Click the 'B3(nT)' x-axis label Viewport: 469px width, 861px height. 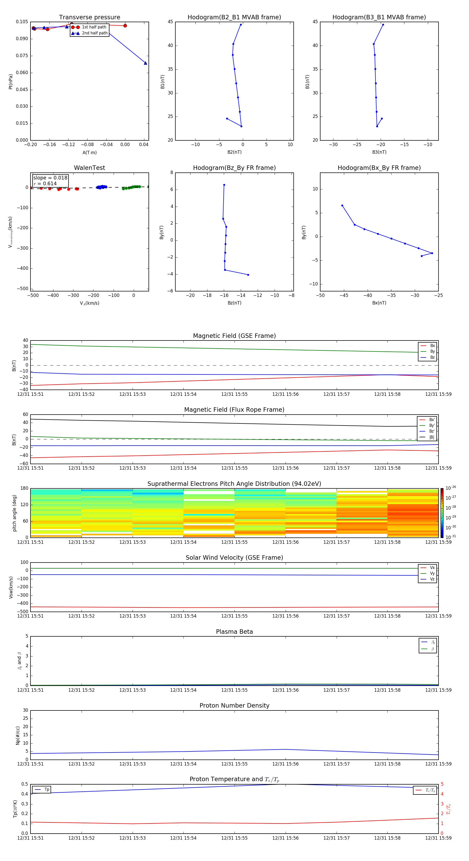point(379,152)
